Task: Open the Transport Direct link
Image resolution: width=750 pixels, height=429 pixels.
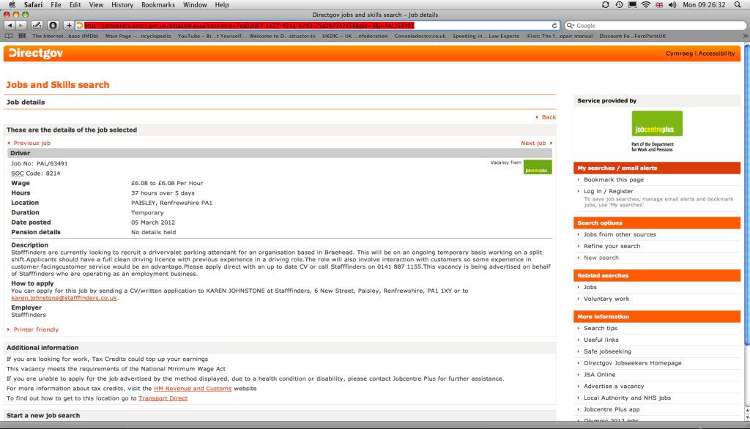Action: point(163,398)
